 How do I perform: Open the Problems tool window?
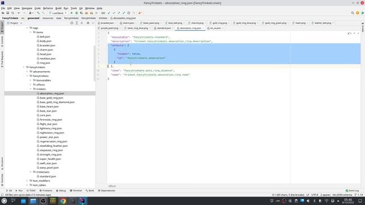46,191
